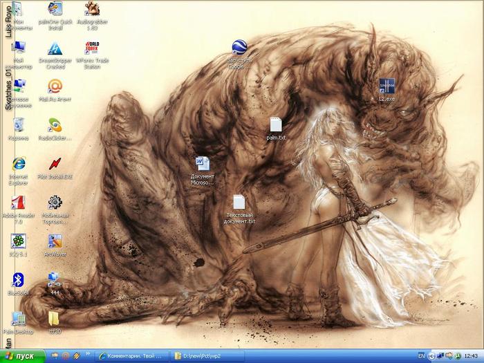Image resolution: width=484 pixels, height=363 pixels.
Task: Expand hidden tray icons arrow
Action: coord(431,356)
